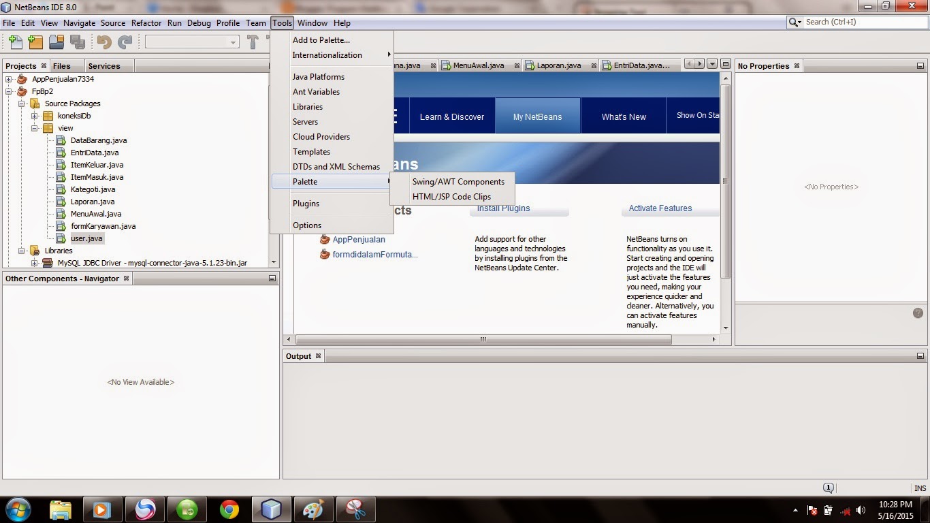Select user.java in the Projects tree
This screenshot has height=523, width=930.
pyautogui.click(x=86, y=238)
